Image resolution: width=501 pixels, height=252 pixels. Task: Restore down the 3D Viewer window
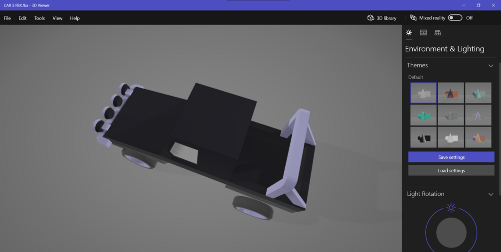tap(478, 5)
